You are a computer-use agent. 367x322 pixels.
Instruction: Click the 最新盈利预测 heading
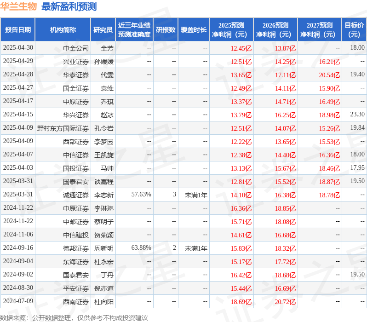point(69,6)
